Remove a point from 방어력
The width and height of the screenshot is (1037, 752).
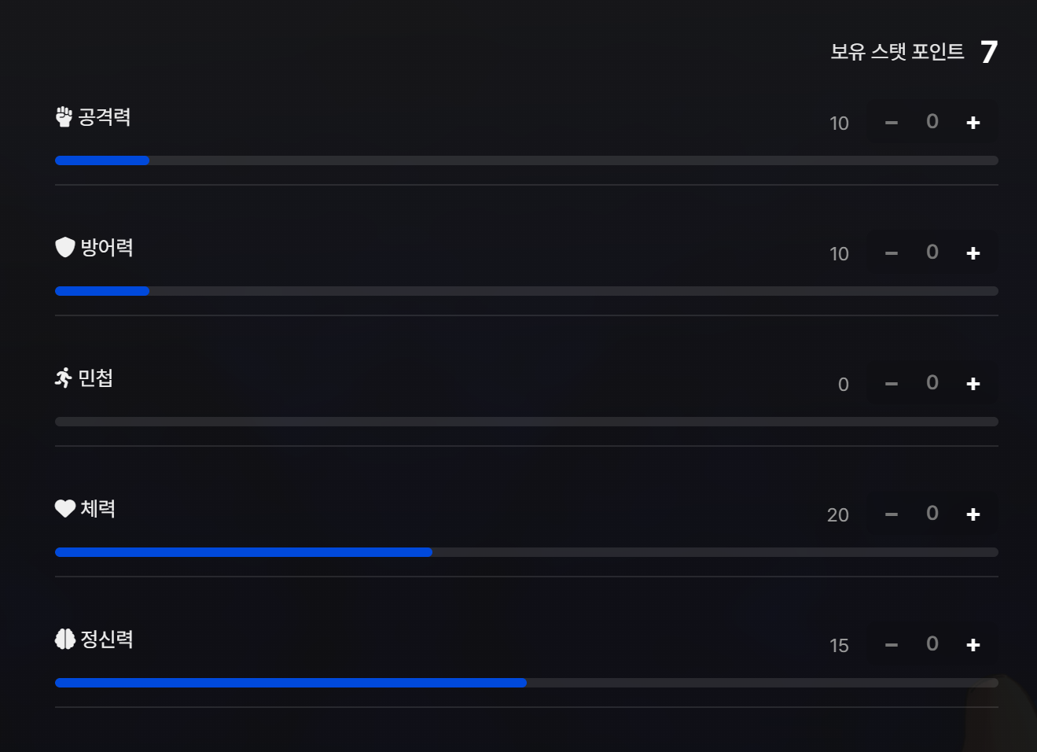click(891, 253)
